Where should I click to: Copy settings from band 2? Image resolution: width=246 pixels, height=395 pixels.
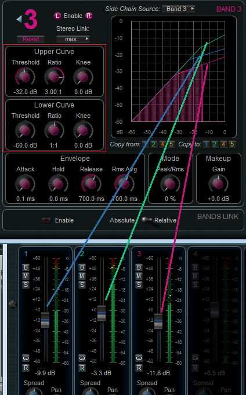pos(154,144)
